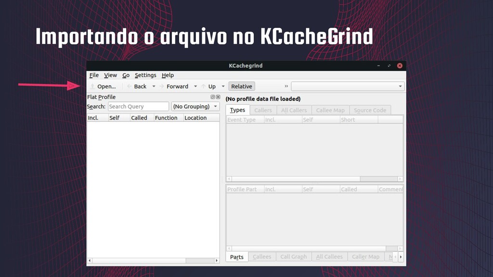The image size is (493, 277).
Task: Open the File menu
Action: 94,75
